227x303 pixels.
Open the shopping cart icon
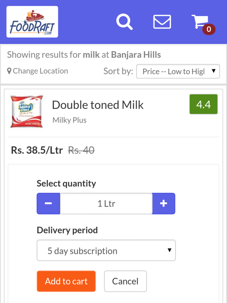[200, 21]
